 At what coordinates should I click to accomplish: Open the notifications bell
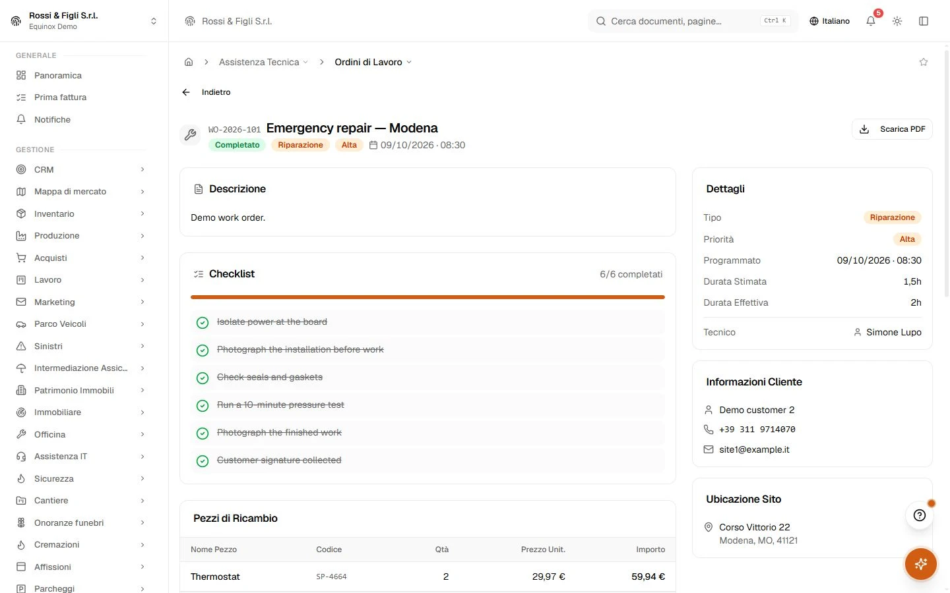tap(871, 21)
